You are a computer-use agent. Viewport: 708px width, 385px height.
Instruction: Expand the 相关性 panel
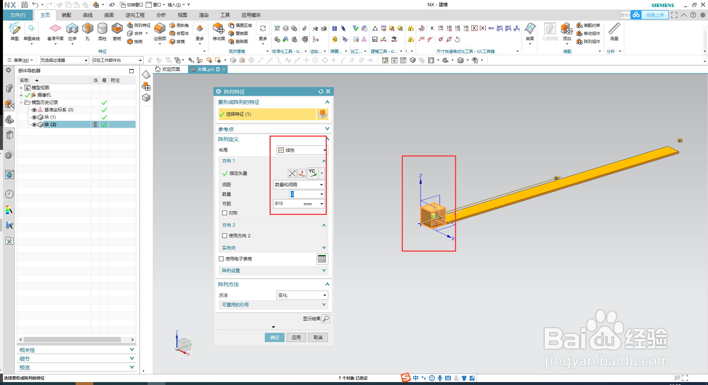pos(77,350)
